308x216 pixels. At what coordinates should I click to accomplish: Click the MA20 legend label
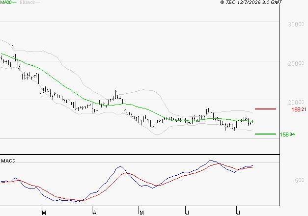6,2
